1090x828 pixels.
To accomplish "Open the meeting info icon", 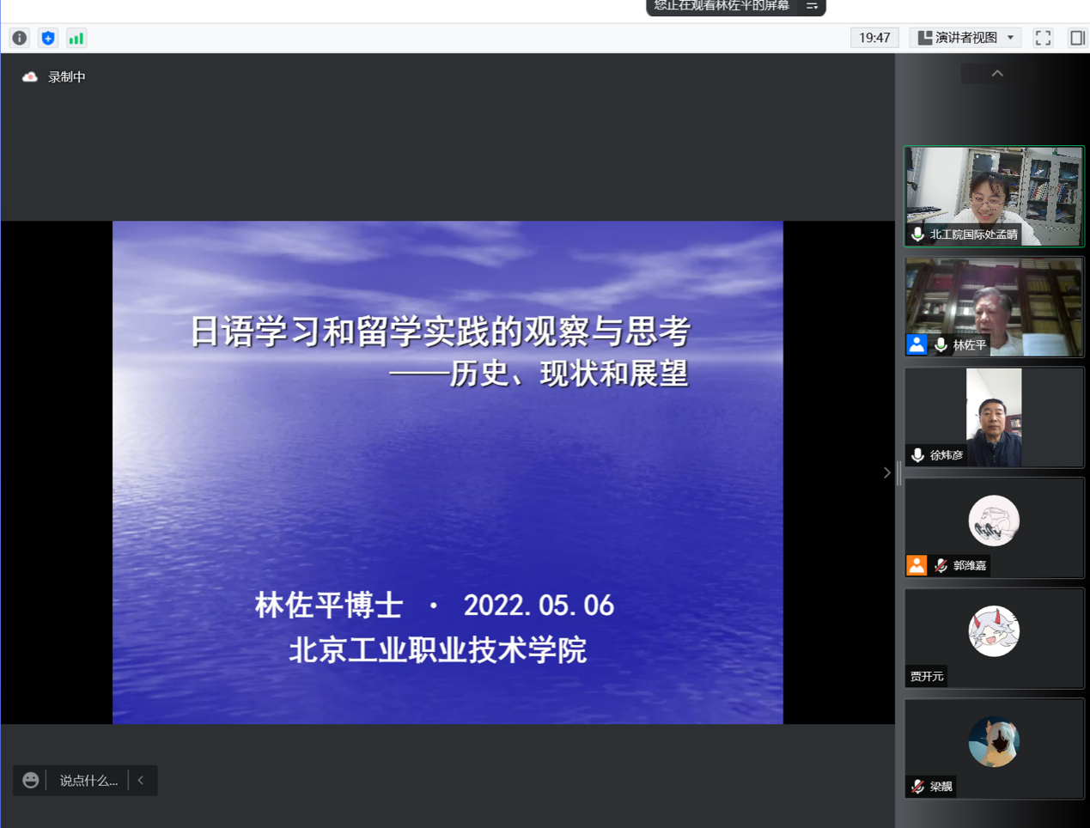I will [x=19, y=38].
